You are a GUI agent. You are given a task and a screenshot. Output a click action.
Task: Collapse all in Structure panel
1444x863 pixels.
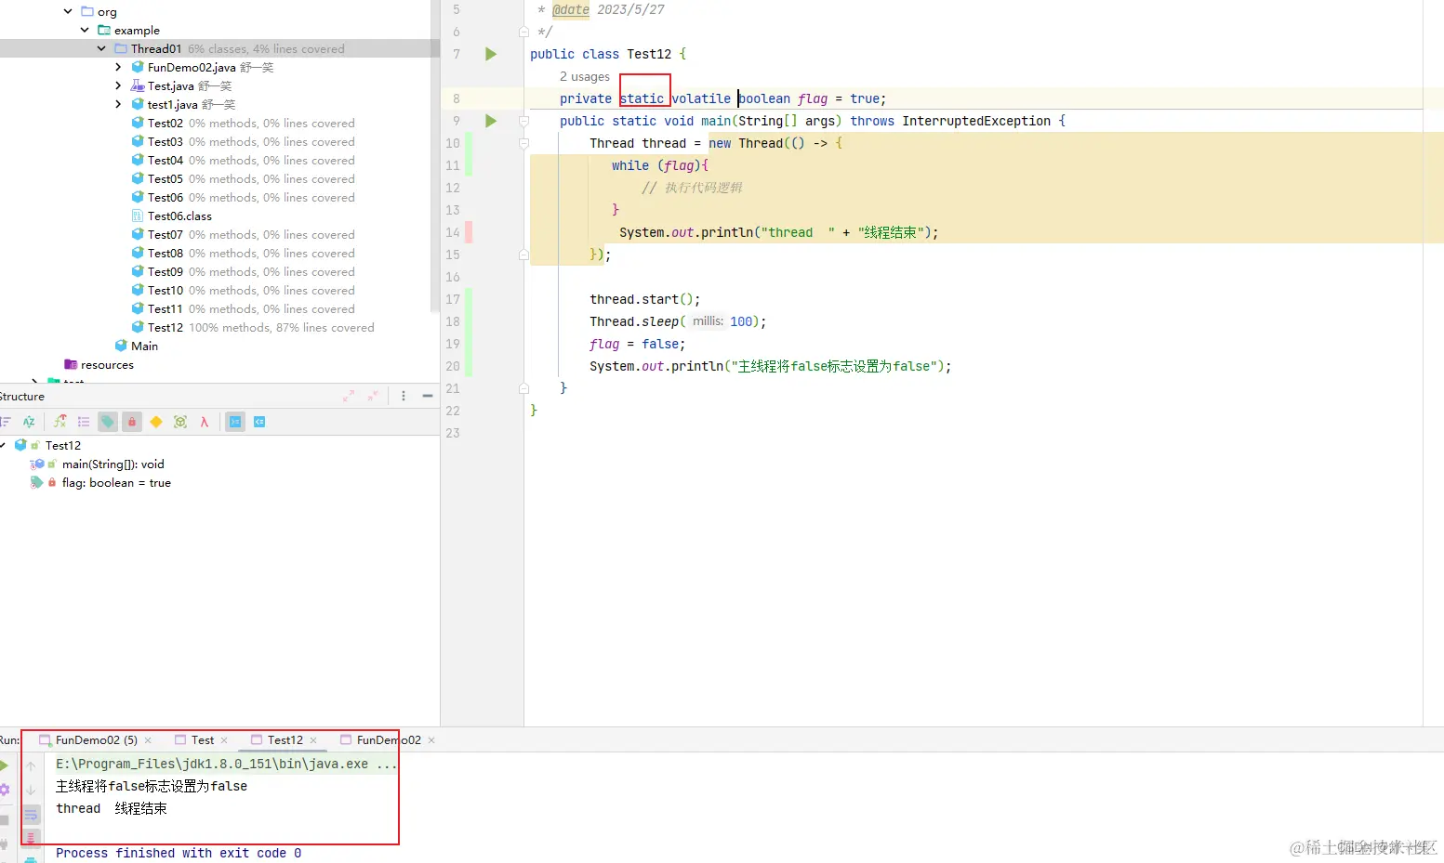[x=373, y=396]
